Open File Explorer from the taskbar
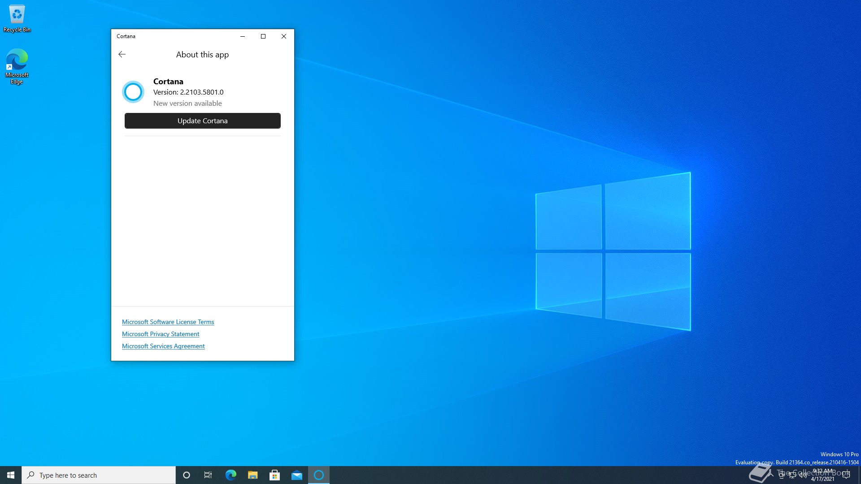The width and height of the screenshot is (861, 484). tap(252, 475)
